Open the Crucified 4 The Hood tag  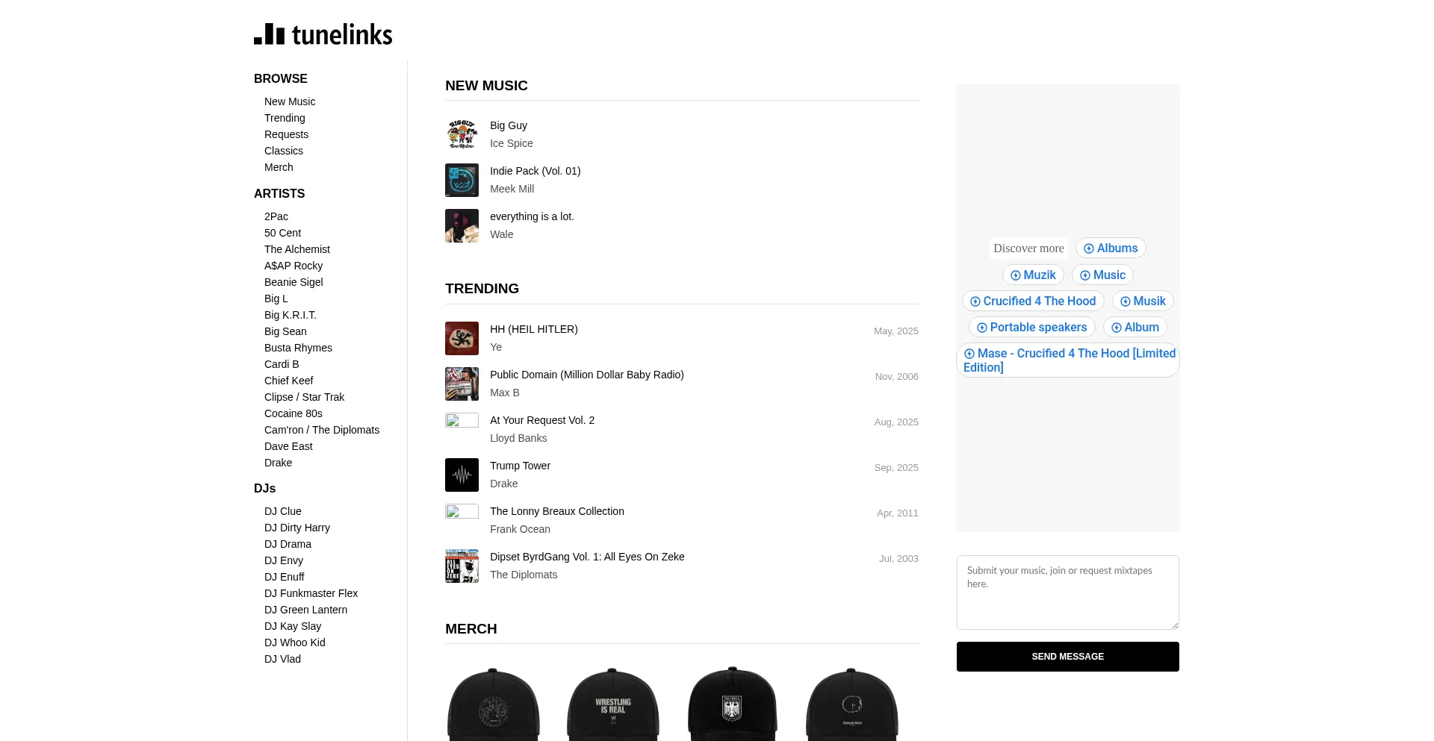(1033, 301)
